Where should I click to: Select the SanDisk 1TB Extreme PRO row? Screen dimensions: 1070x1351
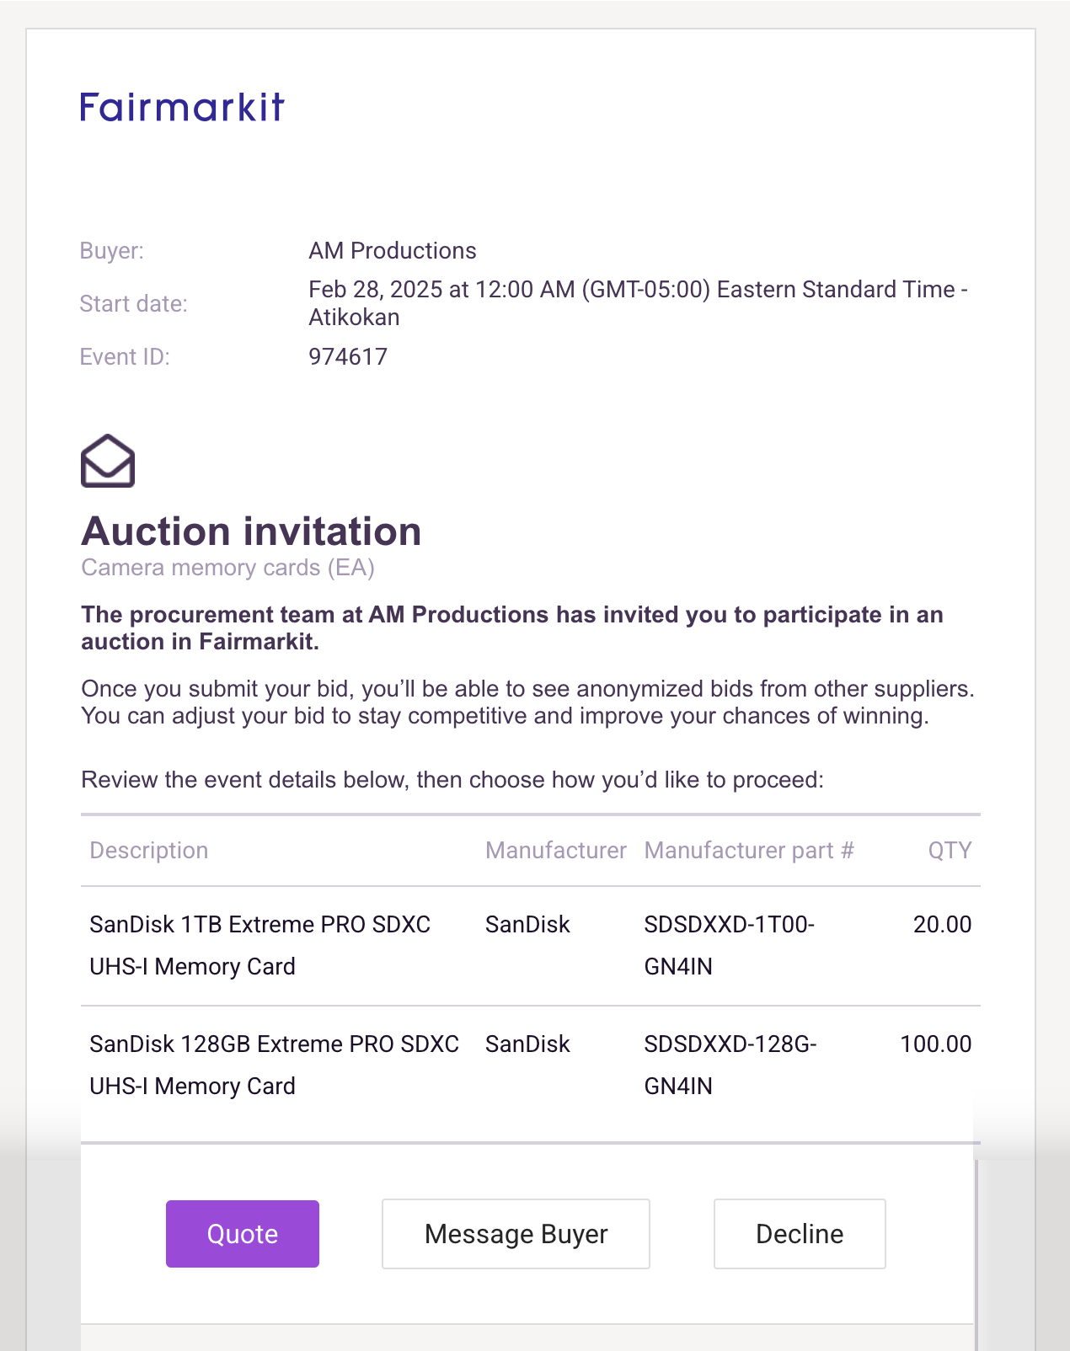click(x=531, y=946)
